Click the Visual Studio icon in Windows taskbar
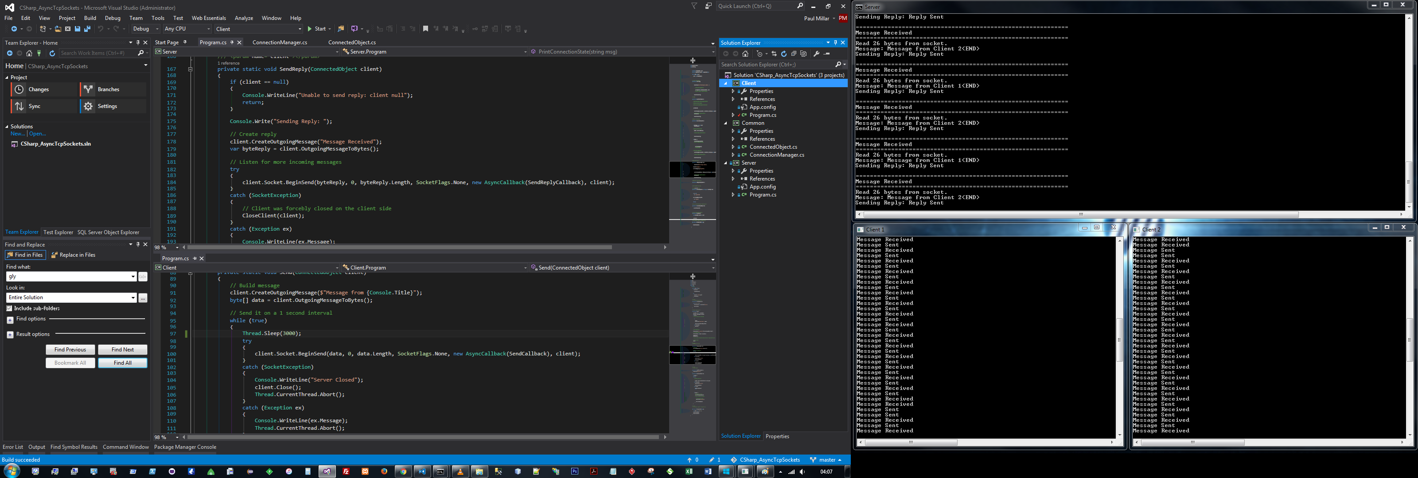The height and width of the screenshot is (478, 1418). click(327, 471)
